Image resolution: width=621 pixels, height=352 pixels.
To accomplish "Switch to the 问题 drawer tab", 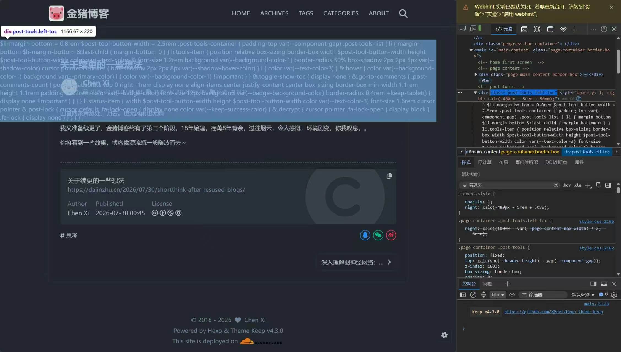I will pyautogui.click(x=488, y=284).
